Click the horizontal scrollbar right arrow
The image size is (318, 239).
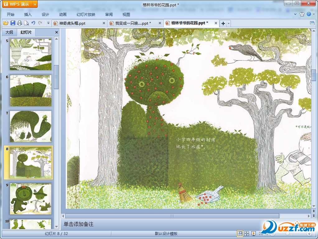pyautogui.click(x=309, y=216)
